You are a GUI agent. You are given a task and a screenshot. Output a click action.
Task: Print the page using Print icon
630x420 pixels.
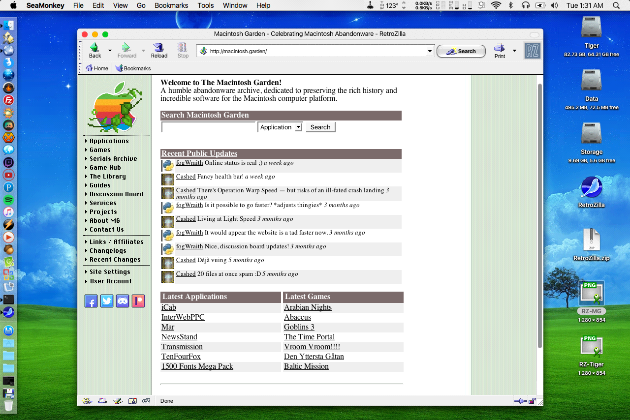pyautogui.click(x=500, y=50)
